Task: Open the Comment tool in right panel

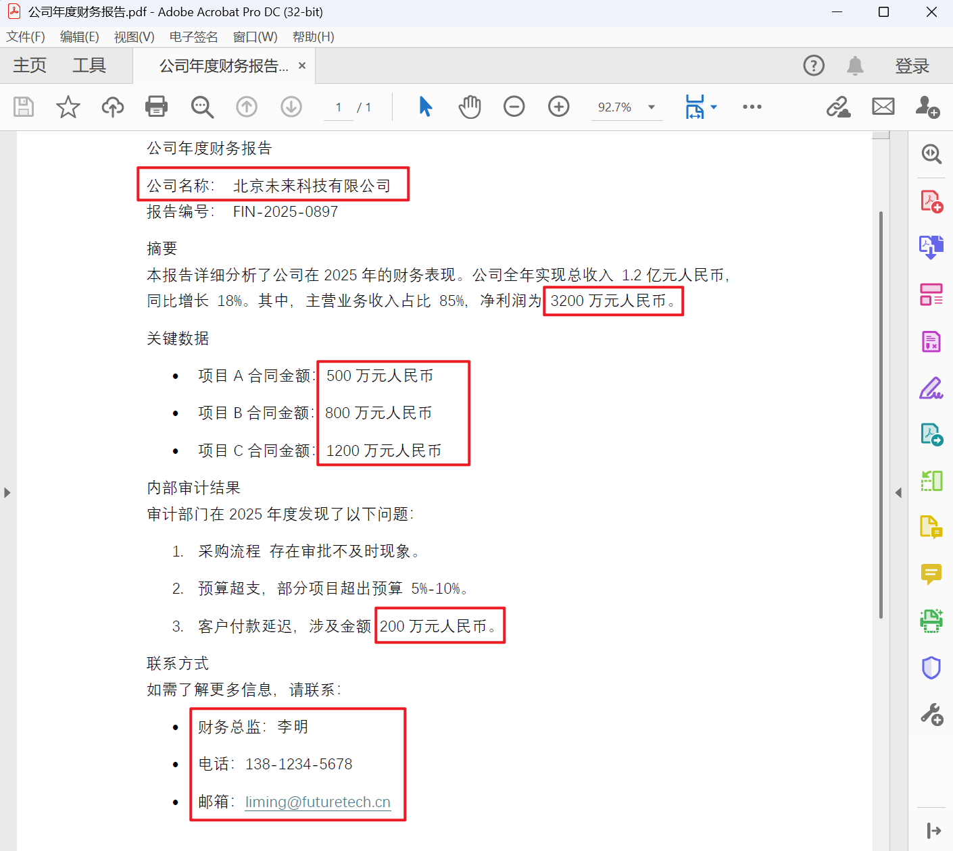Action: coord(931,574)
